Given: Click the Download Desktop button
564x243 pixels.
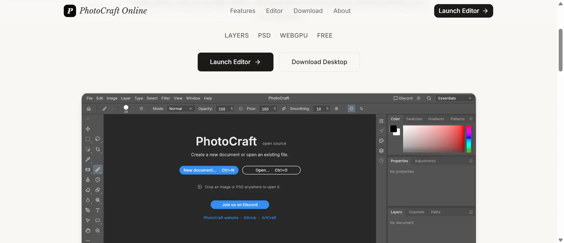Looking at the screenshot, I should [x=319, y=62].
